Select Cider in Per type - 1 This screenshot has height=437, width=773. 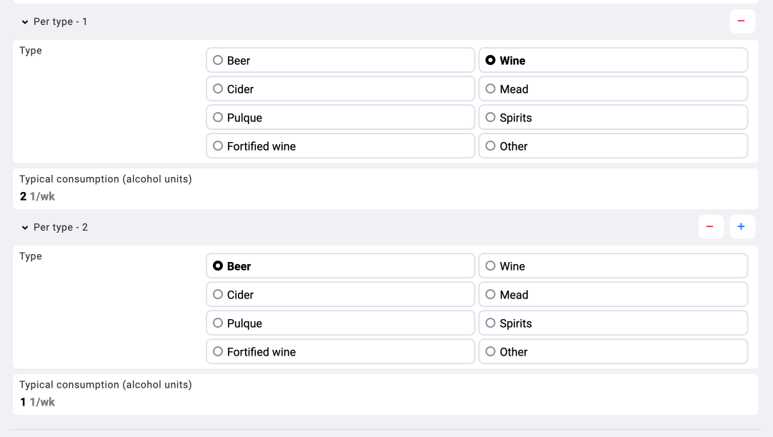[340, 89]
